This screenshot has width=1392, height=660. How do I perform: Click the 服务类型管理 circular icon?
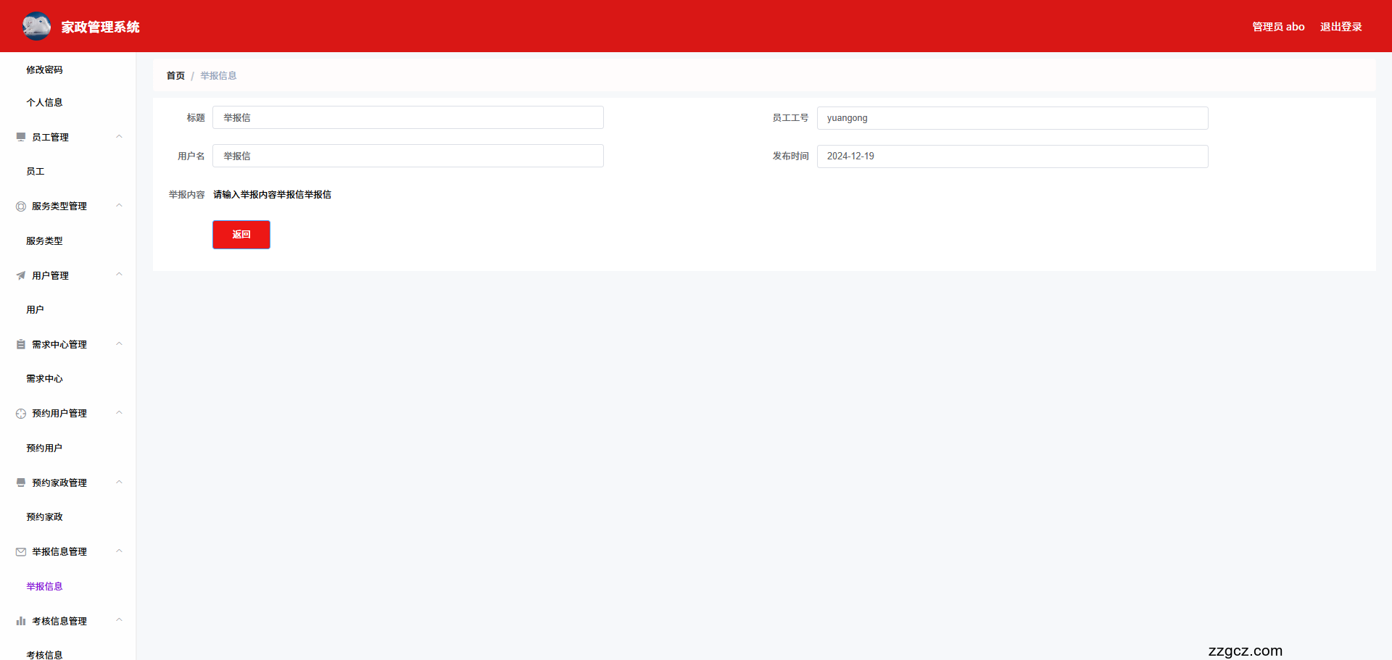[20, 206]
